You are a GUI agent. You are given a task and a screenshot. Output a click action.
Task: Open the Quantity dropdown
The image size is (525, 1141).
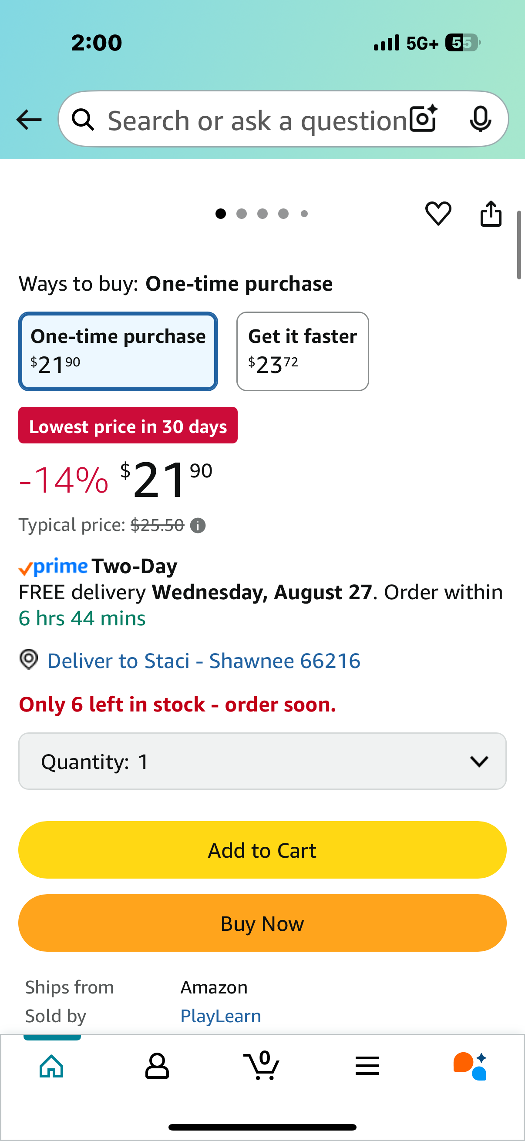click(262, 761)
